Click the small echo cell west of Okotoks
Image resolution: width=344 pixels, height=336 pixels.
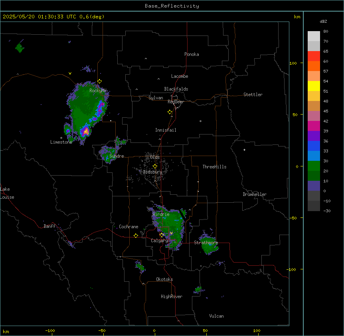click(x=140, y=267)
